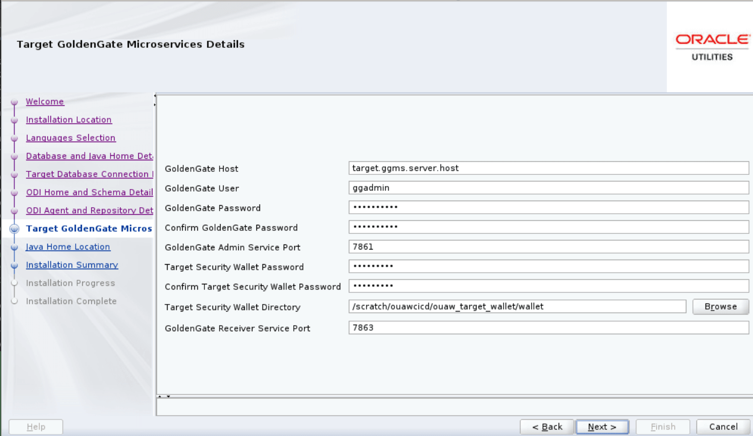Select the Languages Selection step
Screen dimensions: 753x436
pos(71,138)
